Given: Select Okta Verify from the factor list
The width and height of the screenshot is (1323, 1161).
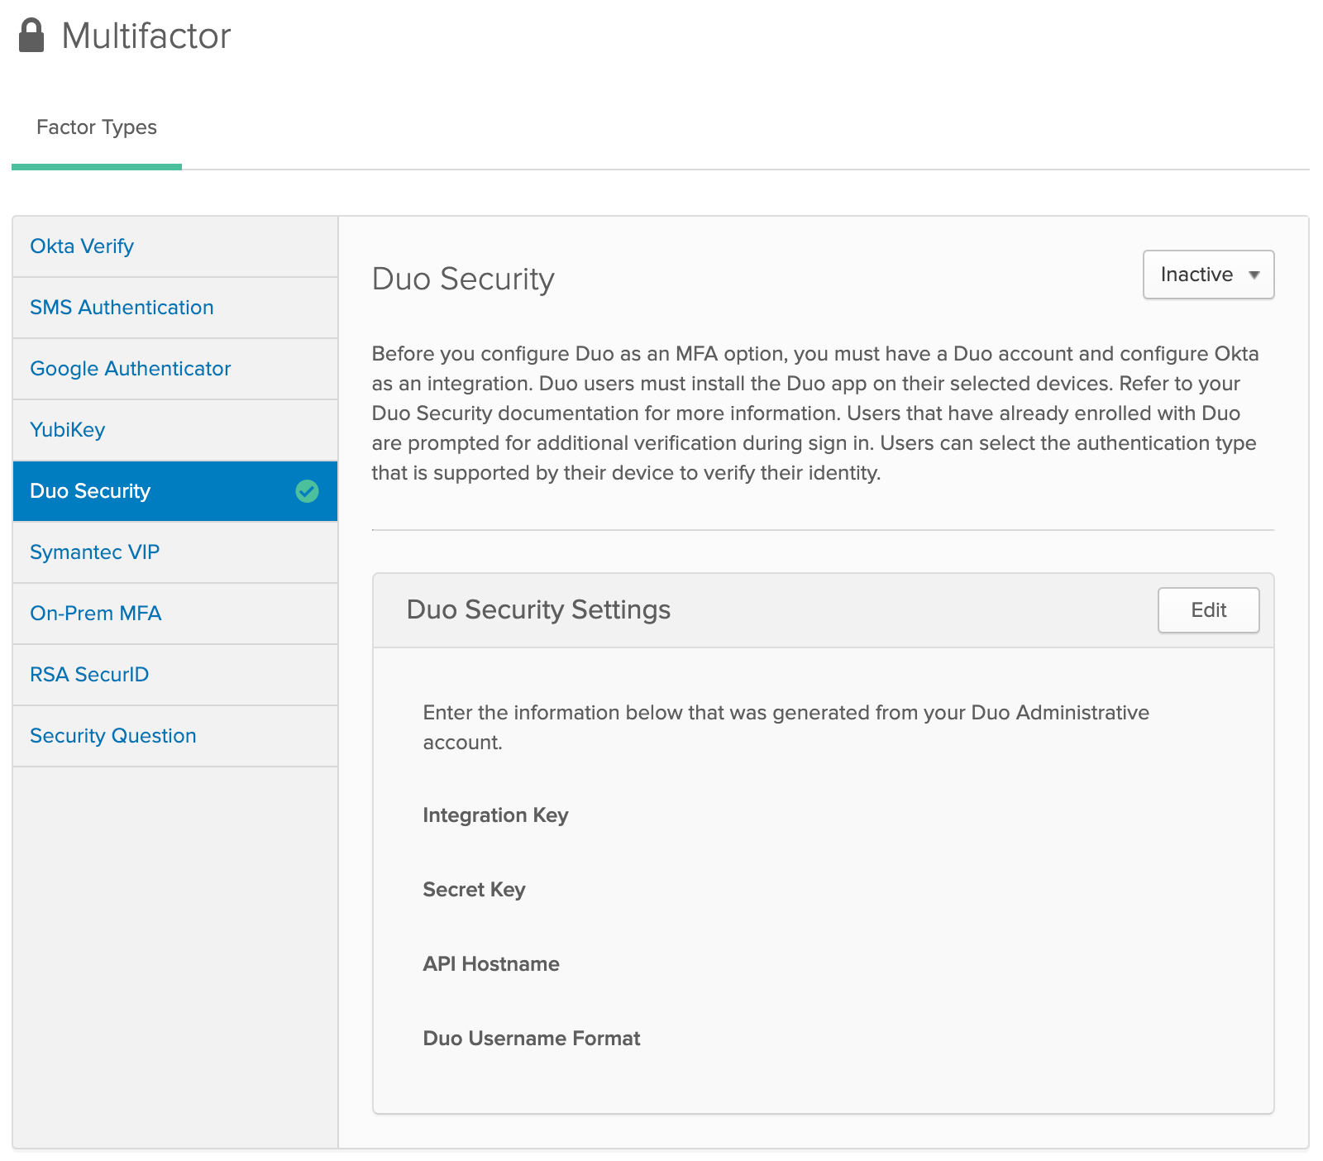Looking at the screenshot, I should pyautogui.click(x=81, y=246).
